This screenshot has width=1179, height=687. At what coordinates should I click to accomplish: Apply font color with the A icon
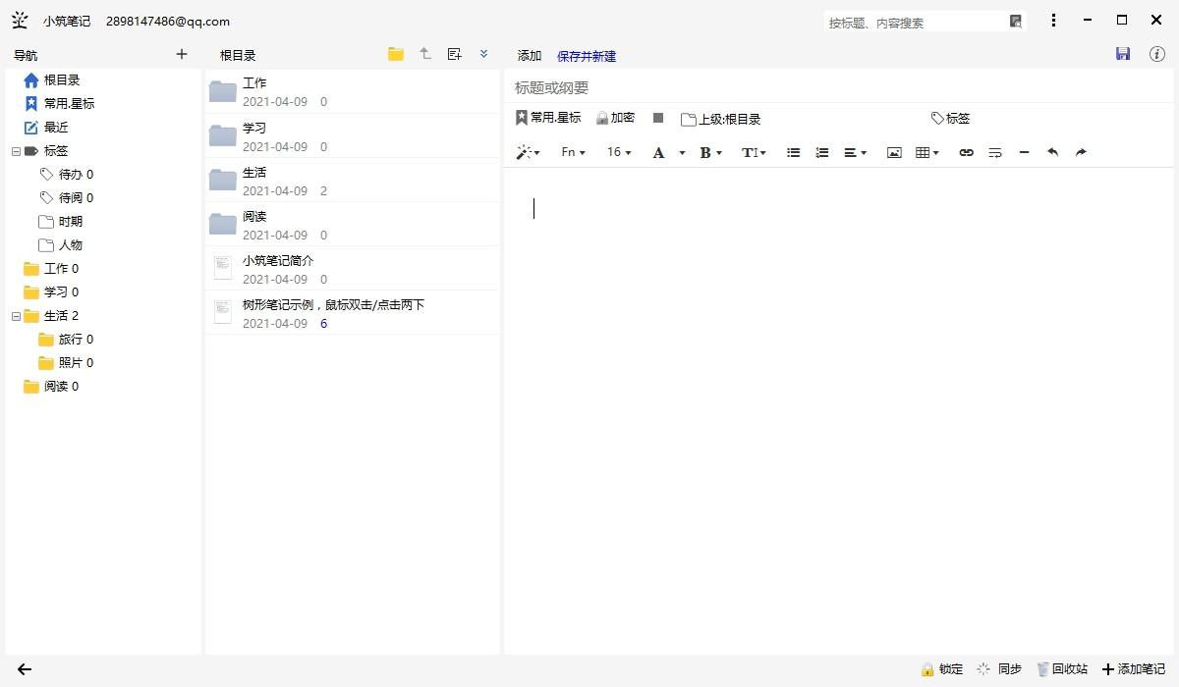tap(658, 152)
